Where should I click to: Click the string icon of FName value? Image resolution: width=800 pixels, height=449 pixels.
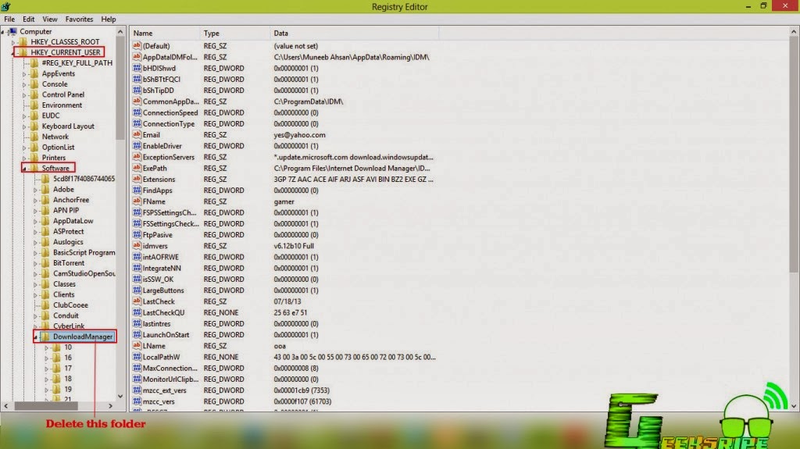[x=137, y=201]
